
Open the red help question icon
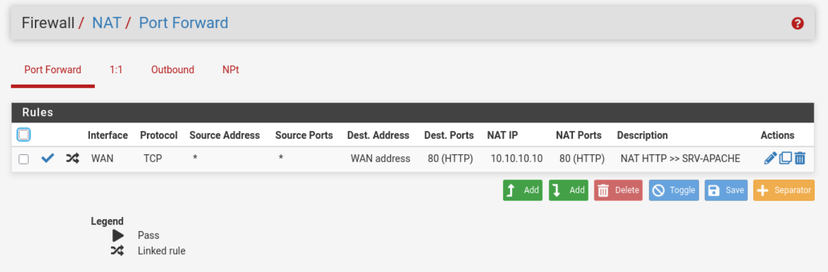tap(797, 23)
